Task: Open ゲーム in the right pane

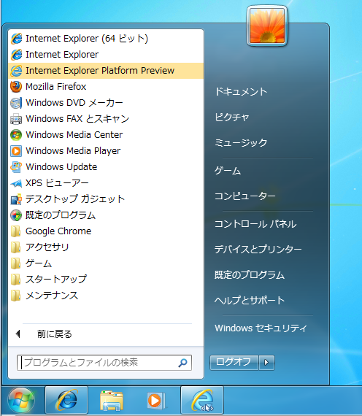Action: point(228,171)
